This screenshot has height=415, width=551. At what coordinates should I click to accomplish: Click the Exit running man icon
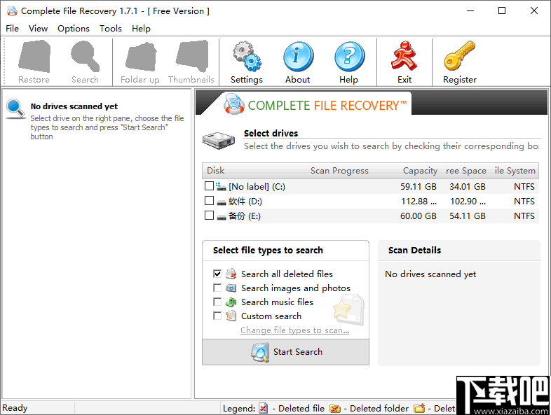pyautogui.click(x=404, y=55)
